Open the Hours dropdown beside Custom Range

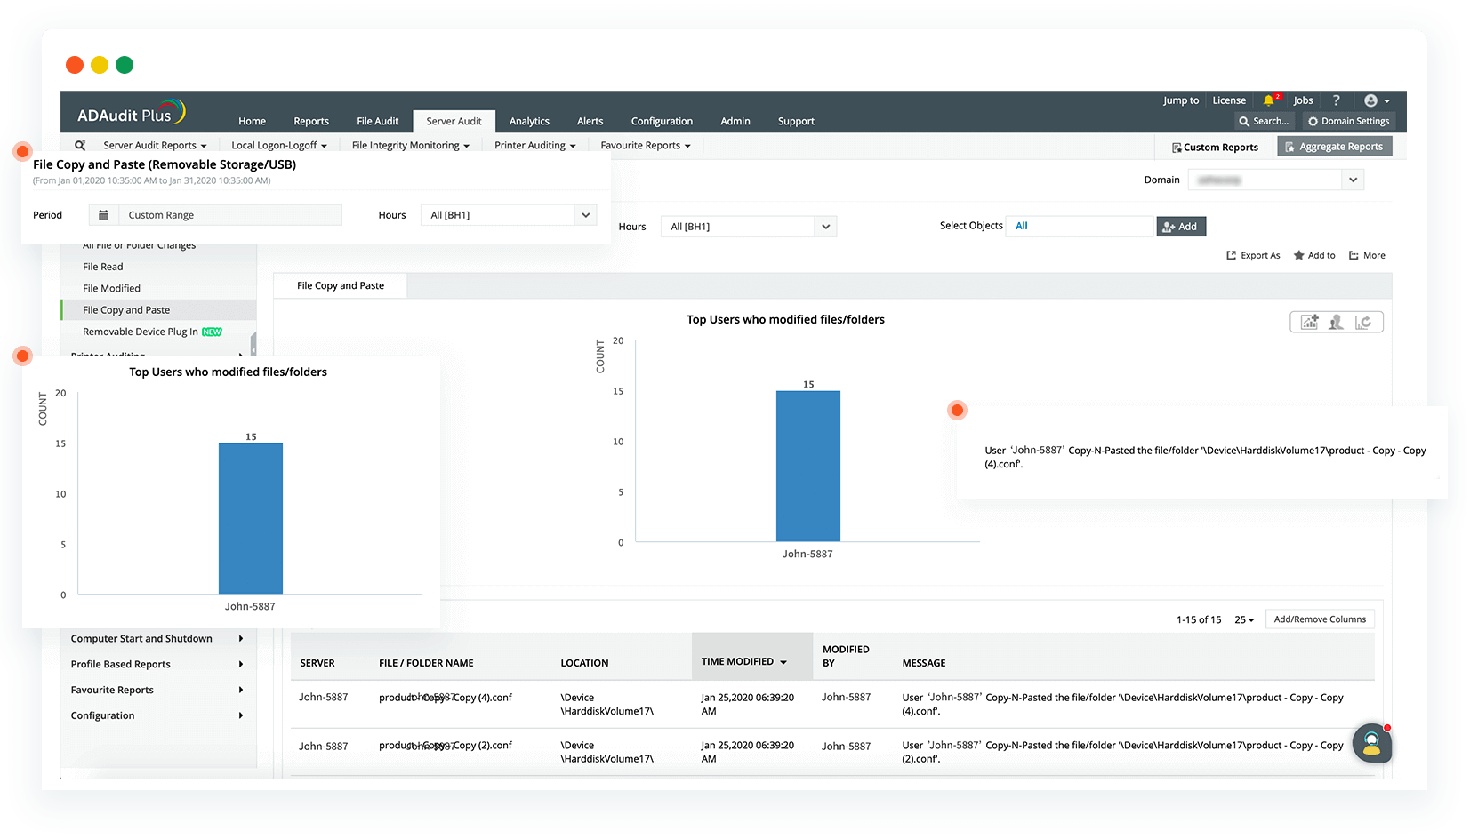(x=509, y=215)
